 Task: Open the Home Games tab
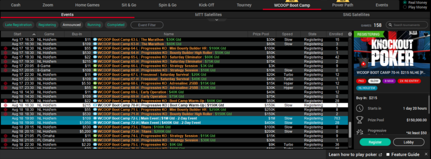pos(88,5)
